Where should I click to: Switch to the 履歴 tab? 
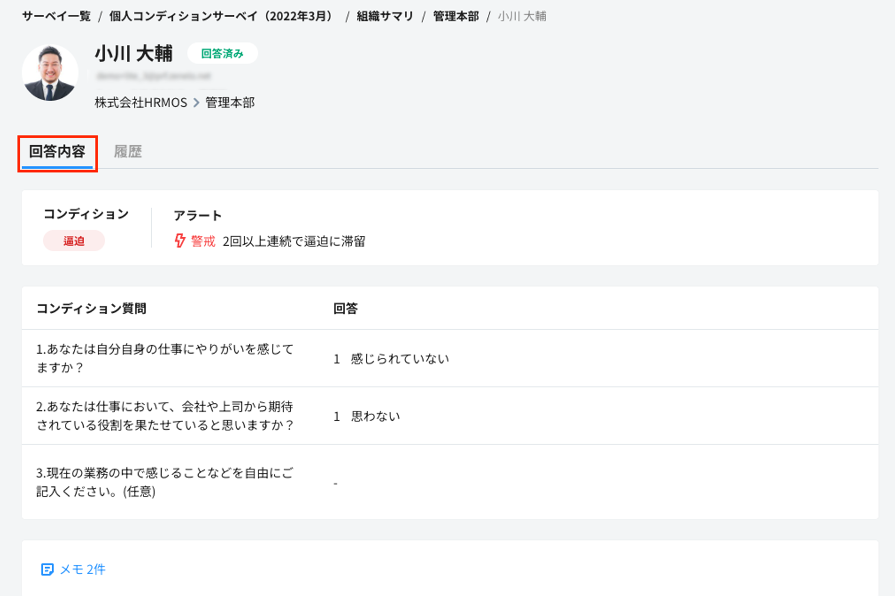(x=127, y=152)
